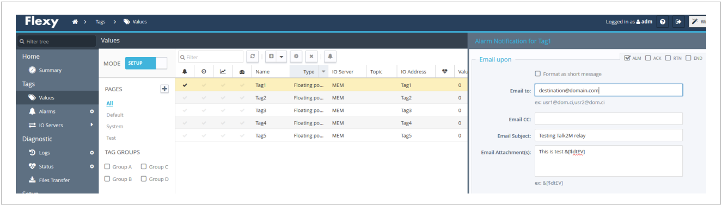Click the delete X button in the toolbar

(x=311, y=57)
